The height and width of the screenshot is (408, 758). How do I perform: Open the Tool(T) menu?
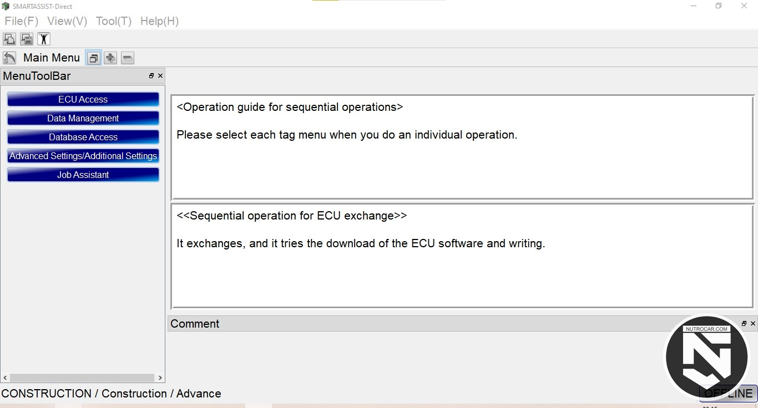(114, 21)
